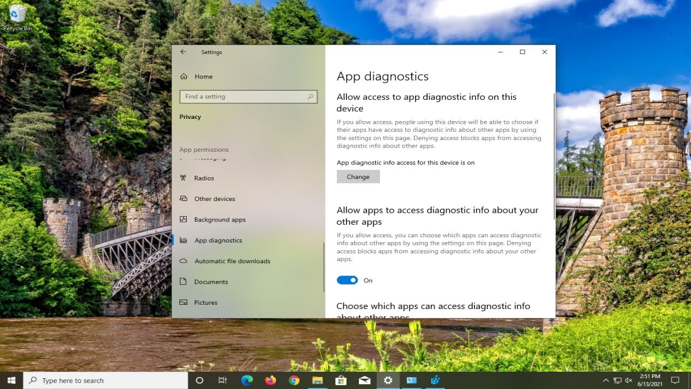The height and width of the screenshot is (389, 691).
Task: Open Task View on taskbar
Action: (222, 380)
